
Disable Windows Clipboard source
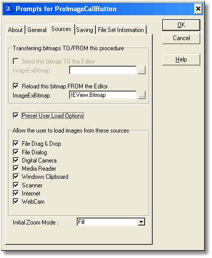16,177
